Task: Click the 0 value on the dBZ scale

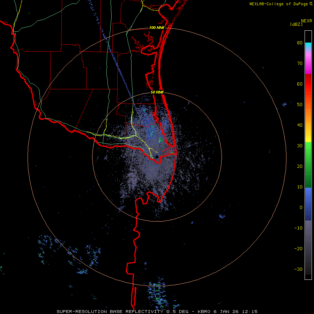Action: (x=301, y=208)
